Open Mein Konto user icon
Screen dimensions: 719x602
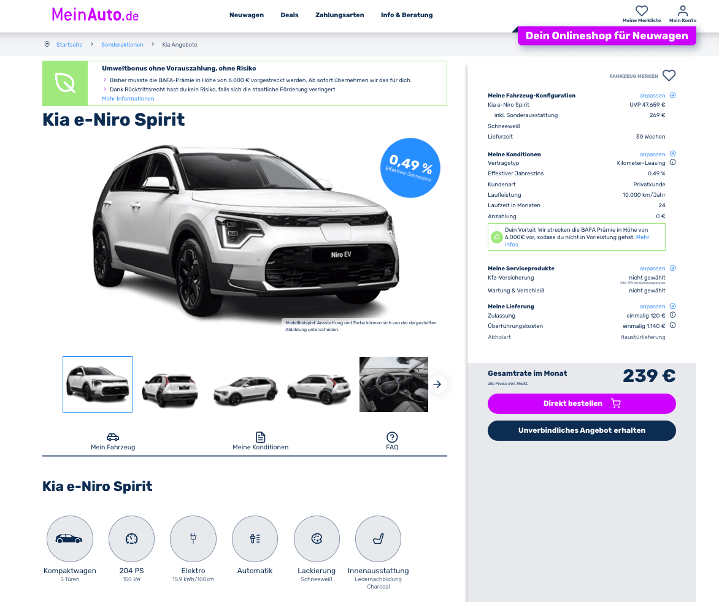tap(683, 10)
